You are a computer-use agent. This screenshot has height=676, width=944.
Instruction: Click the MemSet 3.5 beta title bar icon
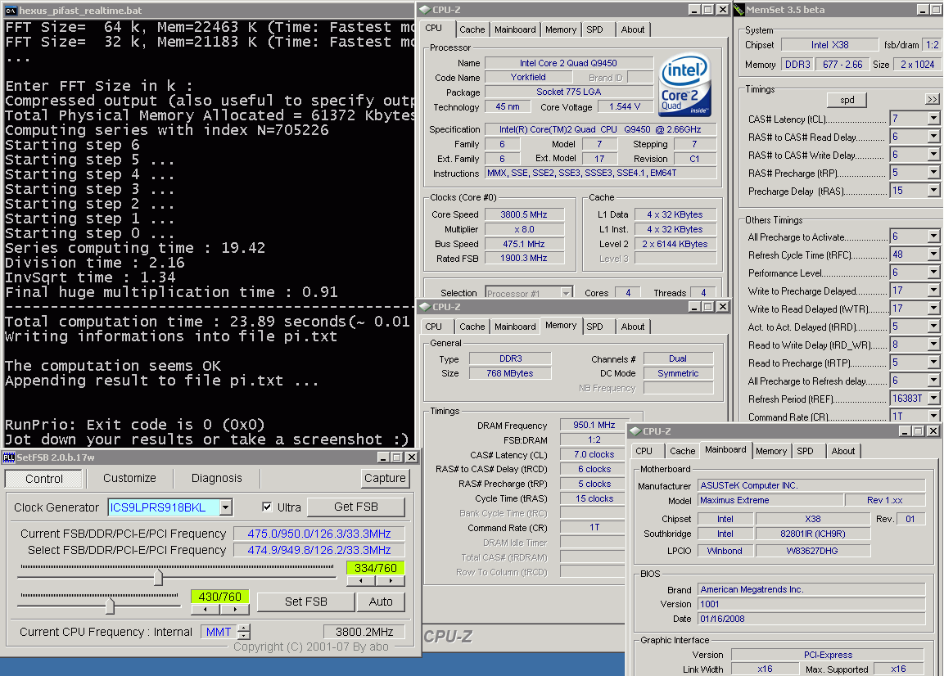(739, 10)
